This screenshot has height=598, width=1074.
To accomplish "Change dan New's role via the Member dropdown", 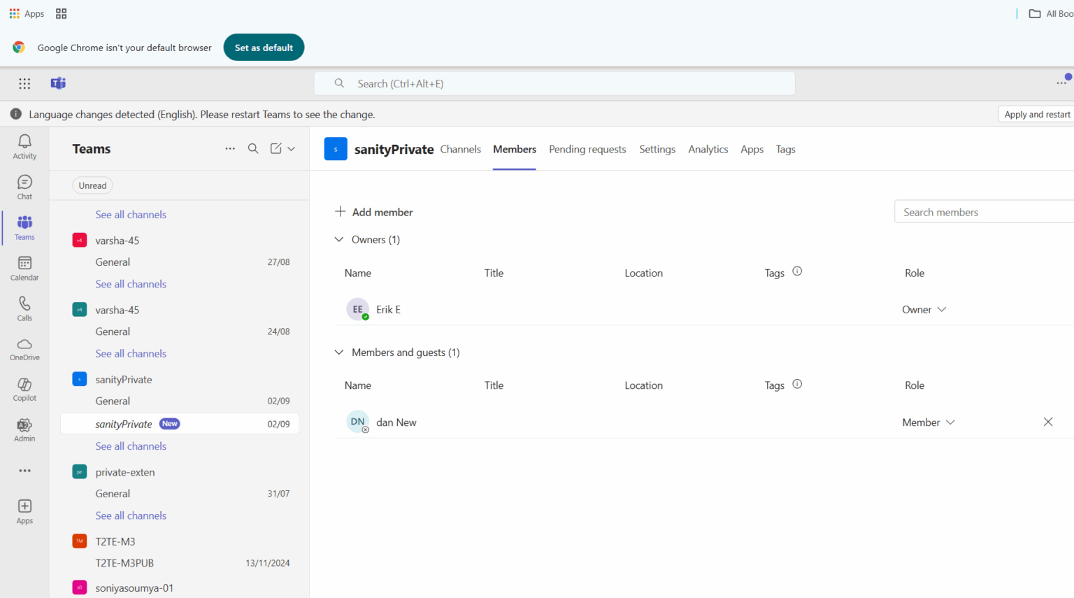I will click(x=928, y=422).
